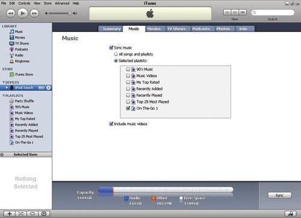Open the Music library in the sidebar
Image resolution: width=301 pixels, height=218 pixels.
(x=16, y=31)
